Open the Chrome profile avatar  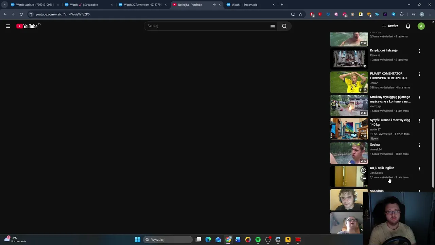coord(422,14)
